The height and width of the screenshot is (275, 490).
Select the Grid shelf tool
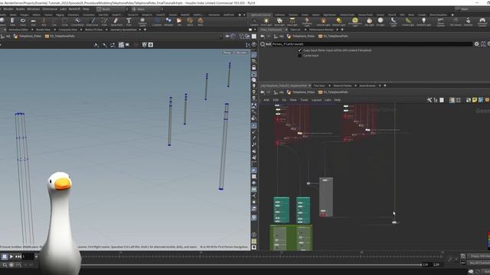pos(33,22)
